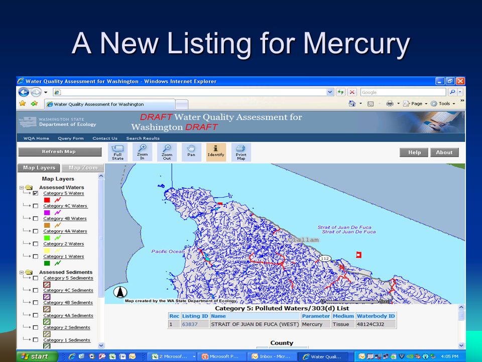Click the red square marker in strait
Screen dimensions: 482x362
click(x=358, y=254)
